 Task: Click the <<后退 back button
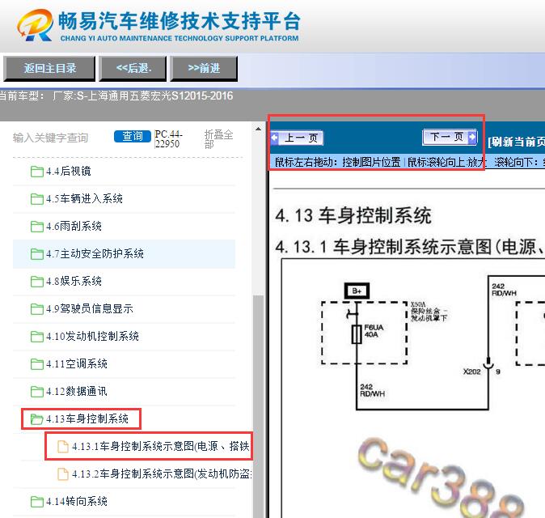[133, 69]
